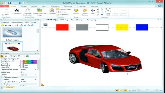
Task: Click the BOM Table visibility button
Action: pyautogui.click(x=62, y=15)
